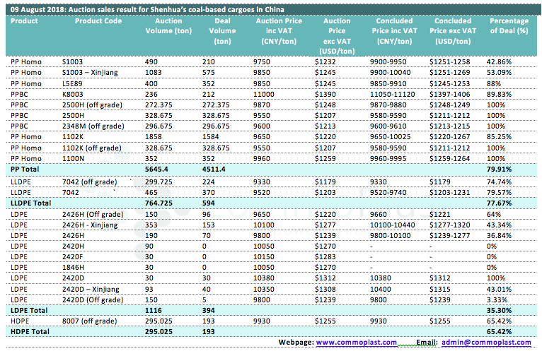
Task: Click the LLDPE Total row label
Action: (x=30, y=201)
